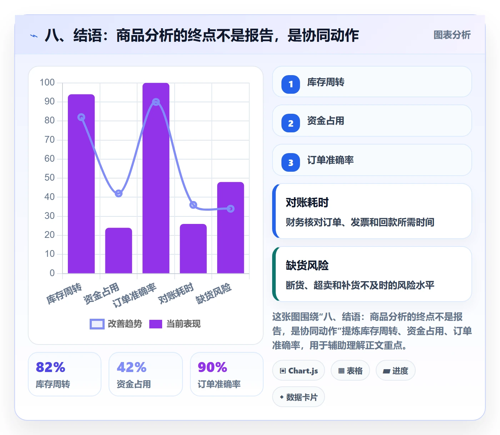Click the 资金占用 x-axis label

click(101, 293)
